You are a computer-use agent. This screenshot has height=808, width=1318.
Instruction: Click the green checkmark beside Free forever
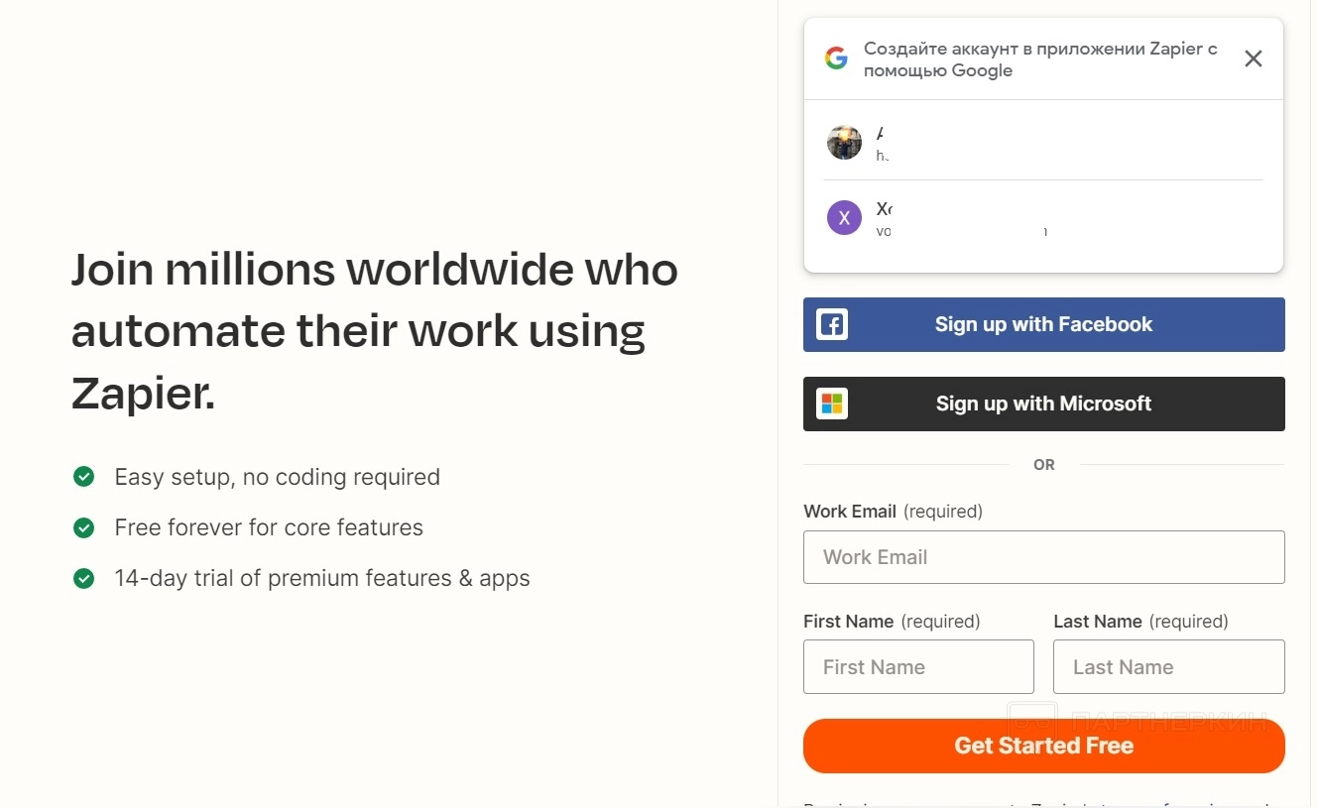click(84, 527)
